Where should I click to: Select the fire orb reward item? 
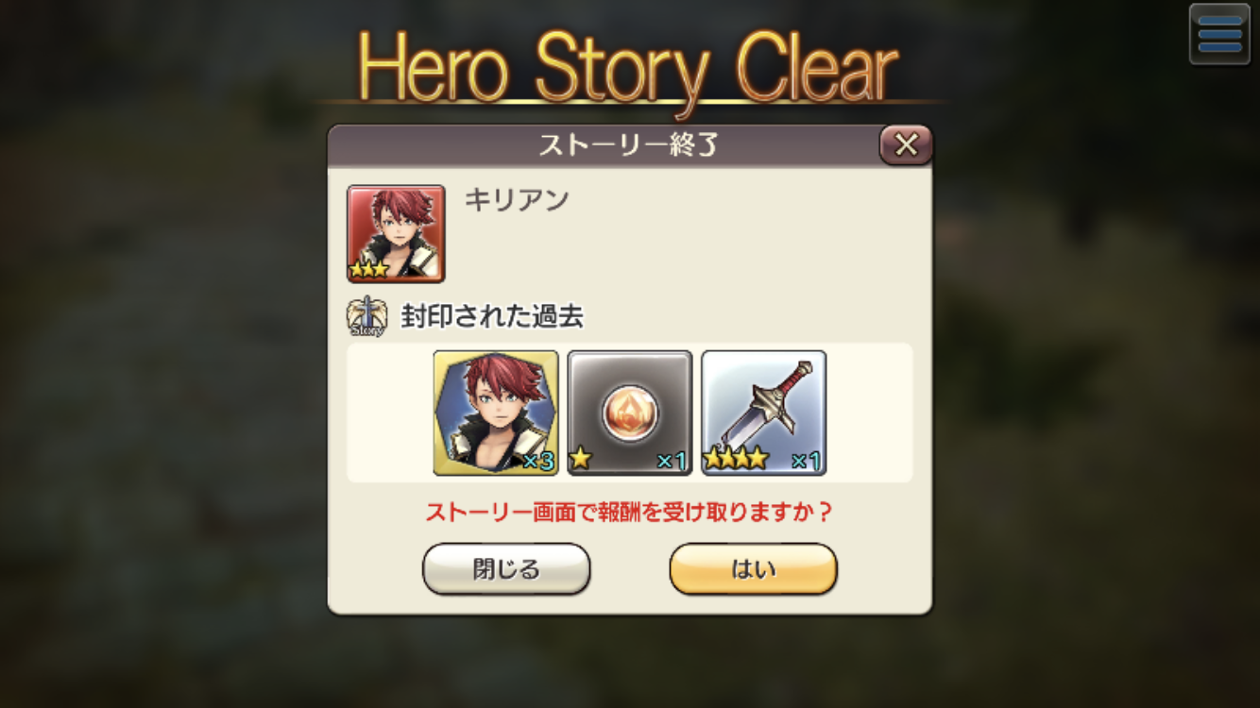[x=630, y=413]
